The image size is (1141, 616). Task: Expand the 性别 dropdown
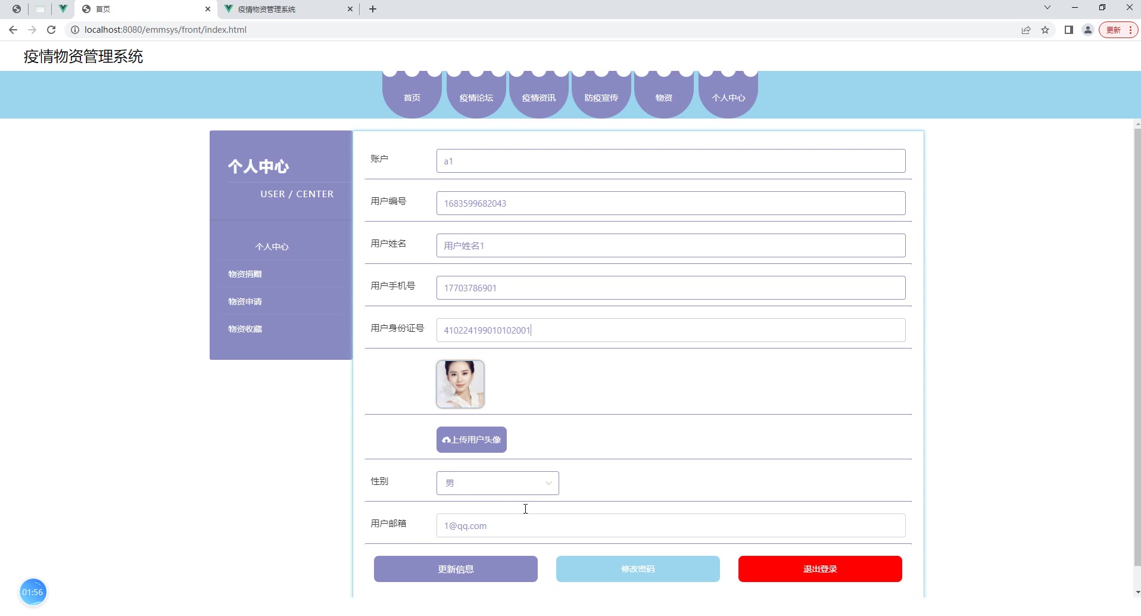point(498,483)
